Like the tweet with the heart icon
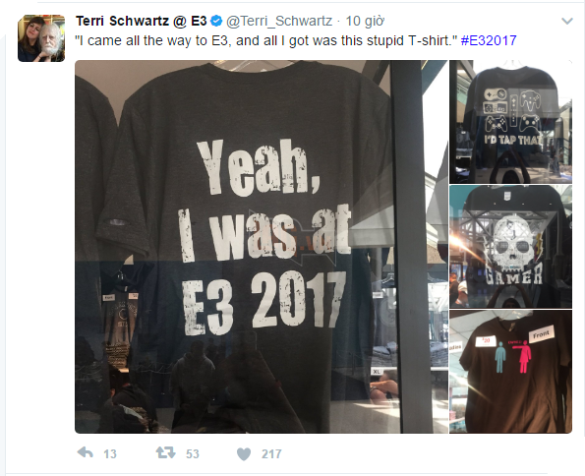This screenshot has height=476, width=585. coord(244,453)
